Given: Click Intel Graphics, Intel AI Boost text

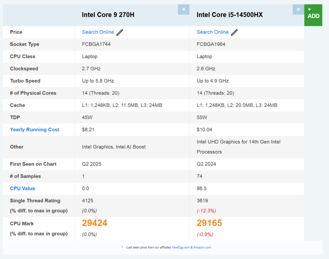Looking at the screenshot, I should (114, 147).
